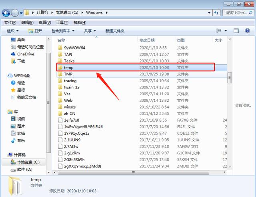Screen dimensions: 256x197
Task: Click the 文档 library icon
Action: pyautogui.click(x=13, y=133)
